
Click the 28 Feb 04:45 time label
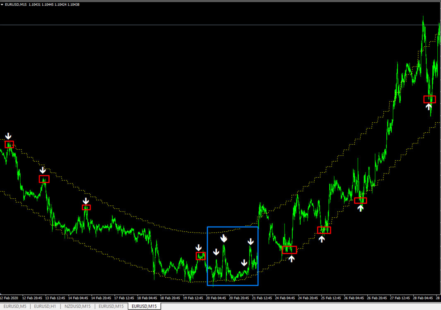coord(423,298)
